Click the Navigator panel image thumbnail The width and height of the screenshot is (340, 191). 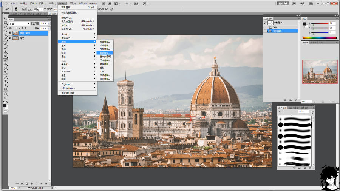pos(320,71)
